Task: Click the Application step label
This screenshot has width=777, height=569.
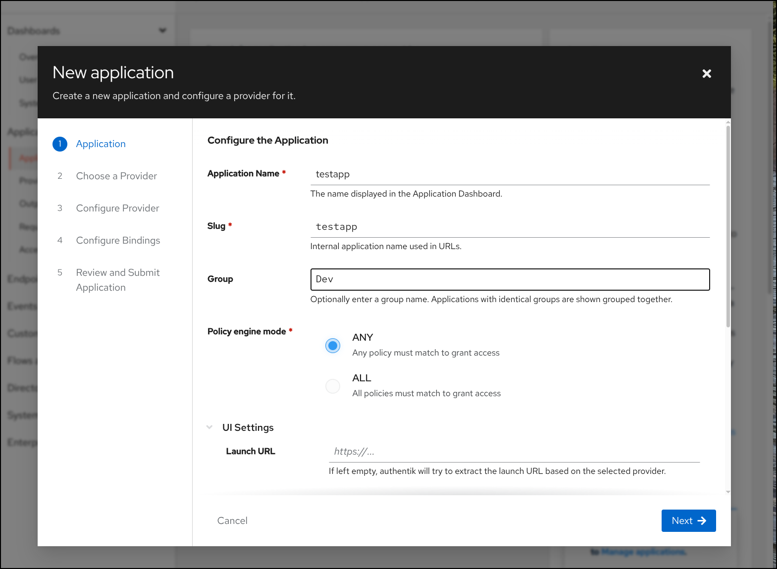Action: (x=101, y=144)
